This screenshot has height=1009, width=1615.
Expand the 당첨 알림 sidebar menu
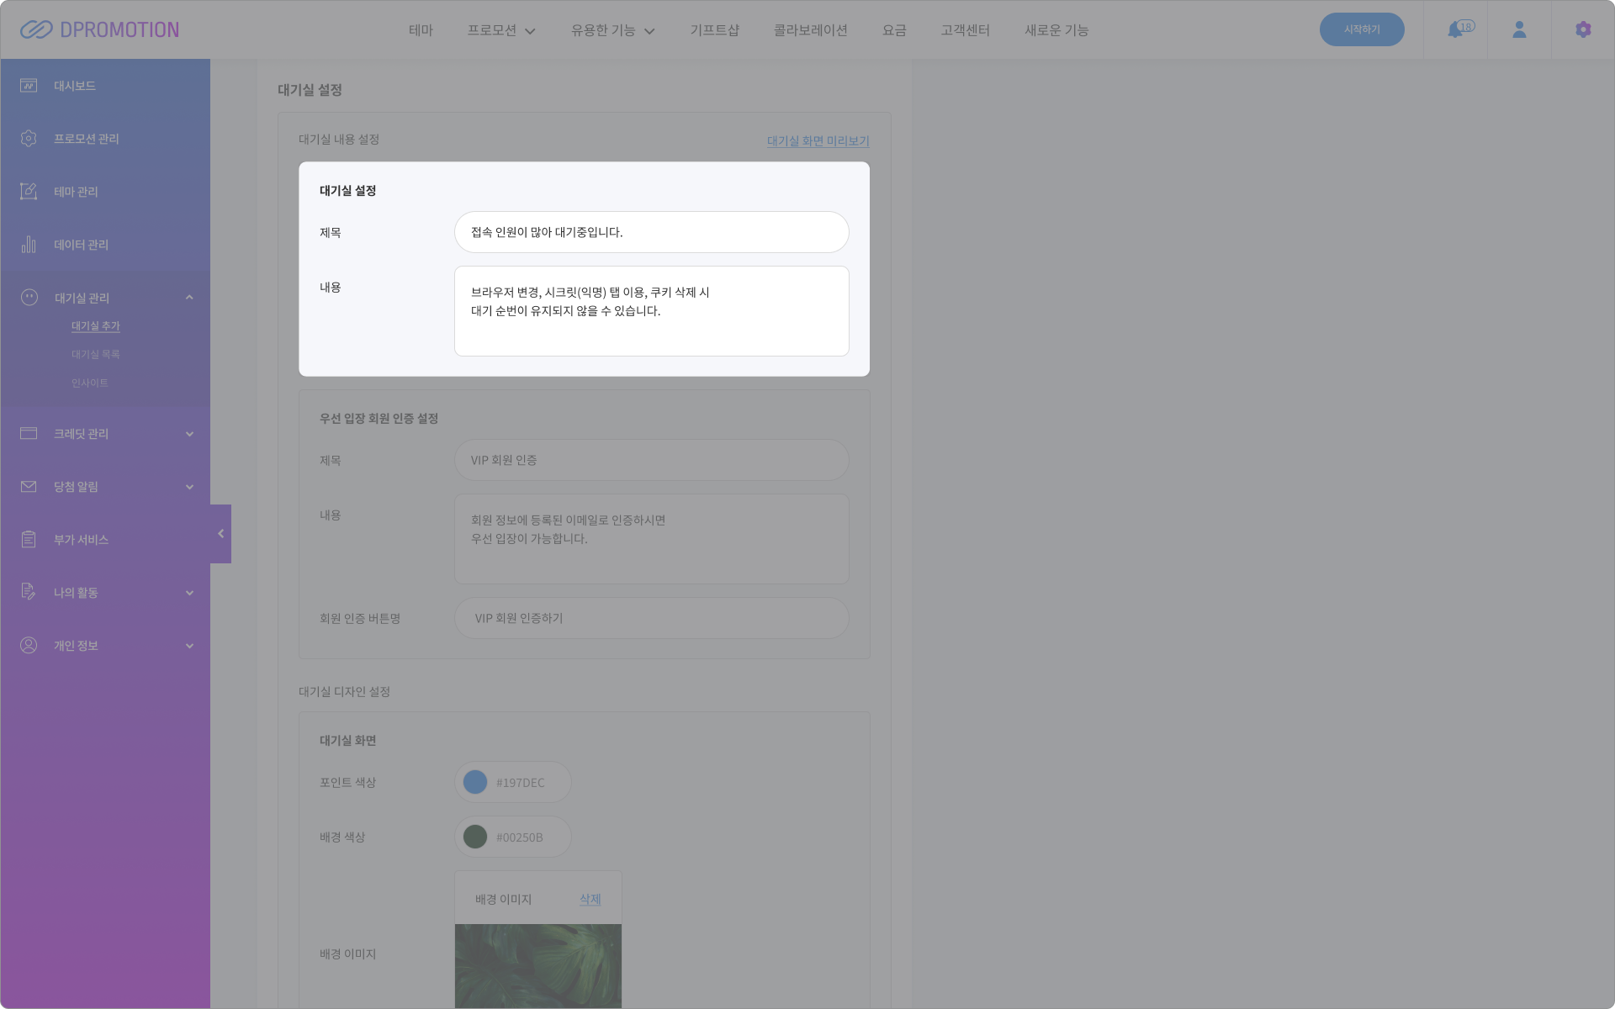pyautogui.click(x=189, y=487)
